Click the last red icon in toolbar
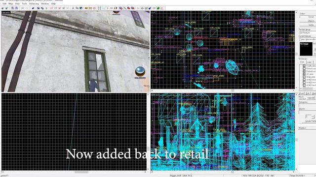Image resolution: width=316 pixels, height=177 pixels. (x=162, y=8)
